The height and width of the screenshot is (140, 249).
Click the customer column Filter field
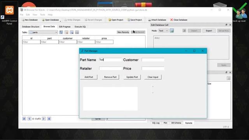click(x=68, y=42)
